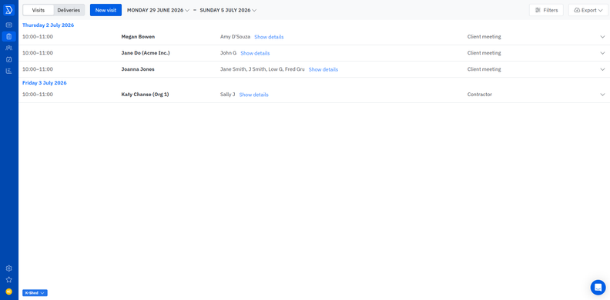Open the Sunday 5 July 2026 date picker
Viewport: 610px width, 300px height.
pyautogui.click(x=228, y=11)
